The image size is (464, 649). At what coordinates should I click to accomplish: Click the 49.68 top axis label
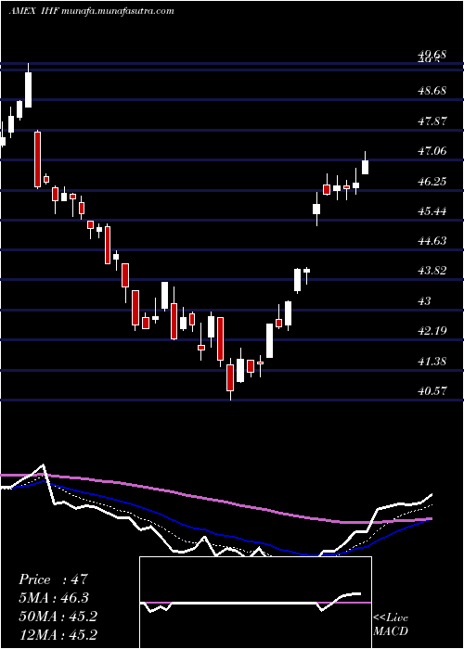coord(432,54)
